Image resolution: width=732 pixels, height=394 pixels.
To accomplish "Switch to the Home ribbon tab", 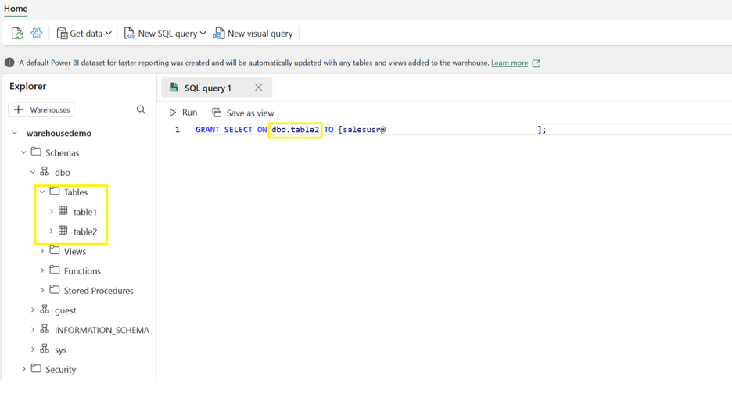I will pos(16,9).
